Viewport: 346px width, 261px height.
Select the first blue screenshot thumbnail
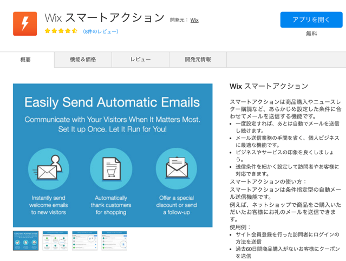pyautogui.click(x=25, y=241)
